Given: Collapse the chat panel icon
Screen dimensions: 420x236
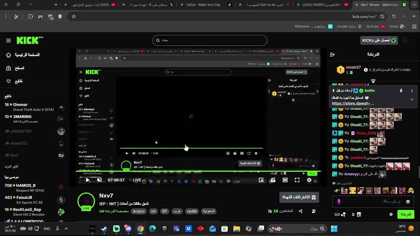Looking at the screenshot, I should click(x=332, y=54).
